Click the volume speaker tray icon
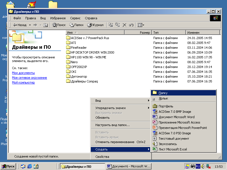This screenshot has height=170, width=227. point(203,166)
